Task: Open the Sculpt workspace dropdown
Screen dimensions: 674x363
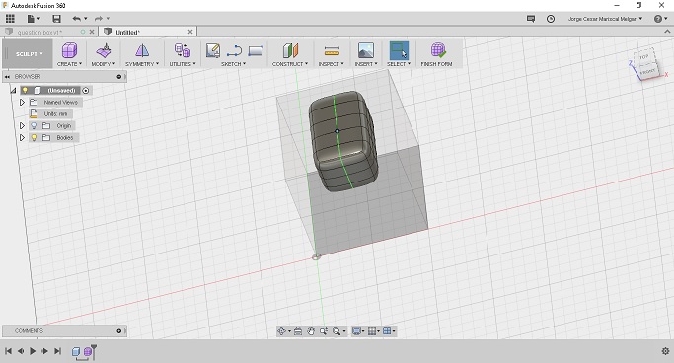Action: click(x=28, y=54)
